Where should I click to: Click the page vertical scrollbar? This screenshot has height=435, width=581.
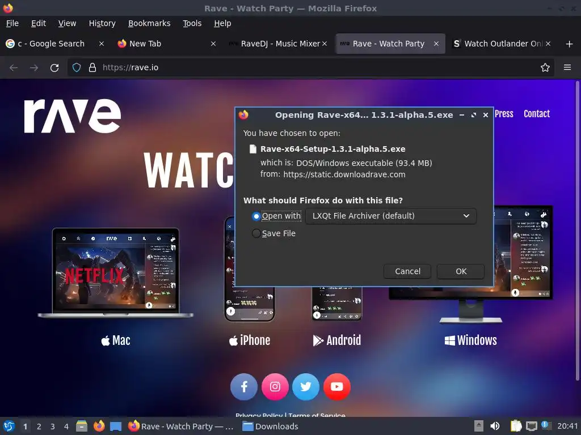click(577, 230)
